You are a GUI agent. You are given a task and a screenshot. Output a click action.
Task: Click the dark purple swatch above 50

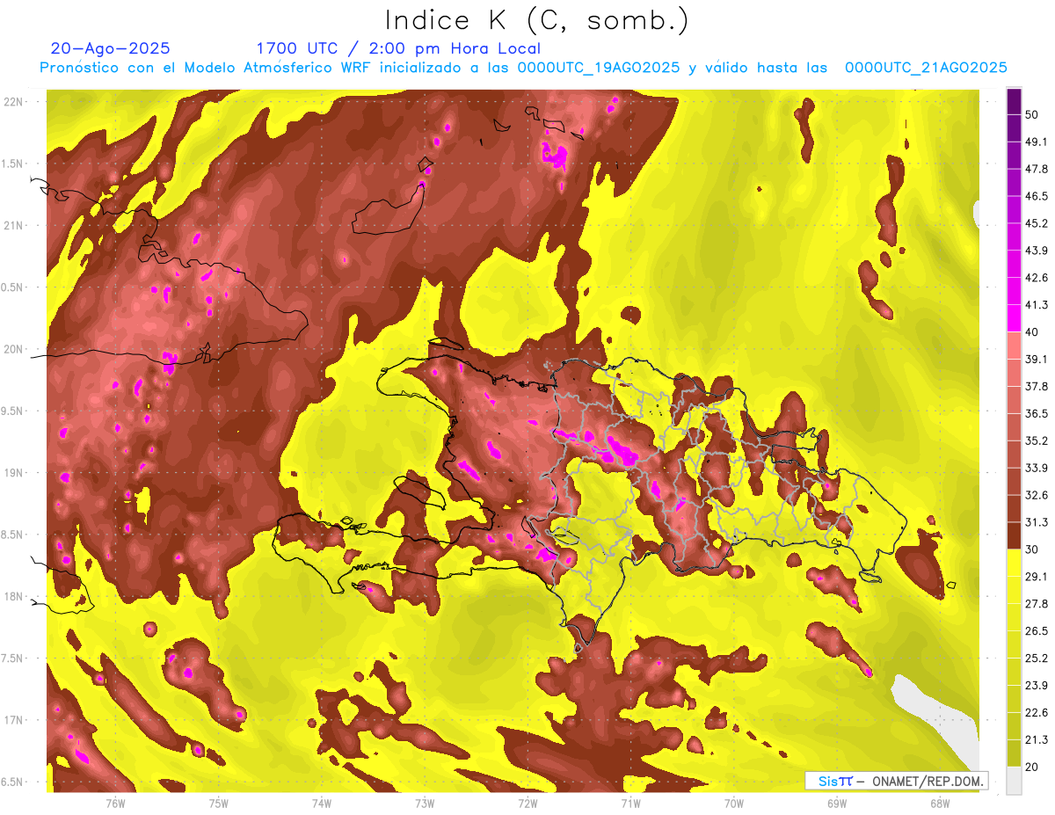pyautogui.click(x=1014, y=101)
